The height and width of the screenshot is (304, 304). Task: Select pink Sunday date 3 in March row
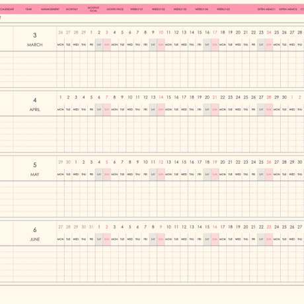pos(107,32)
